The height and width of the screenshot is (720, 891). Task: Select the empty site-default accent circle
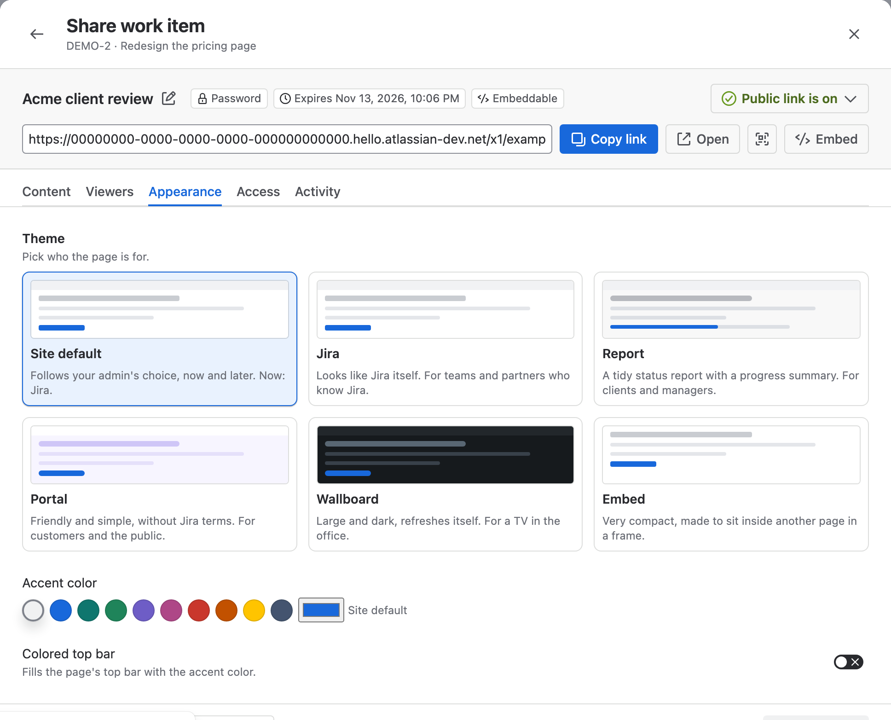tap(33, 610)
